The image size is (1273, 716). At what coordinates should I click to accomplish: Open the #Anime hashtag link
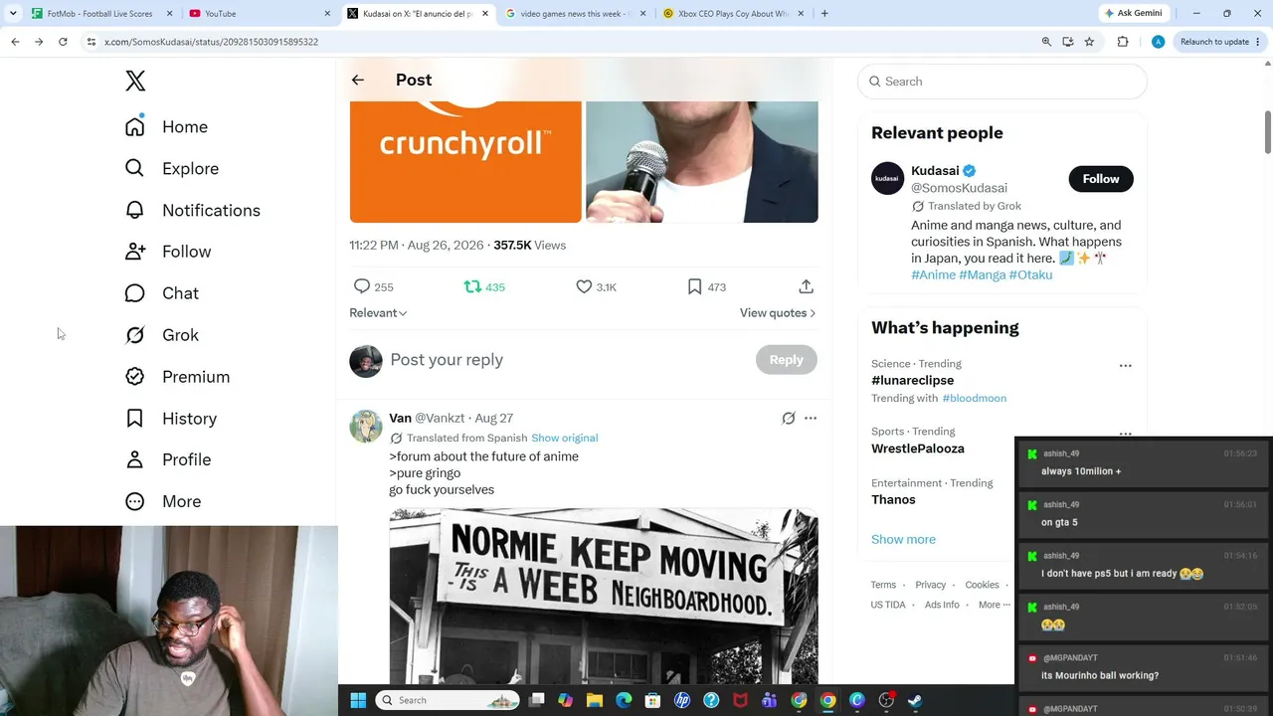933,275
